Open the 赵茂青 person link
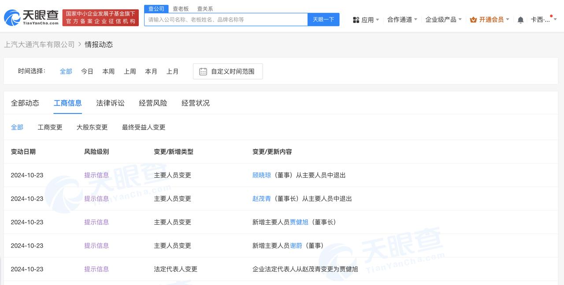The height and width of the screenshot is (285, 564). point(262,199)
